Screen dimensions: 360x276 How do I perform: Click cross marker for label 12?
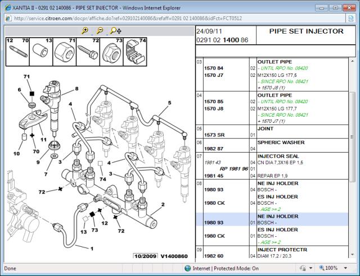(100, 210)
